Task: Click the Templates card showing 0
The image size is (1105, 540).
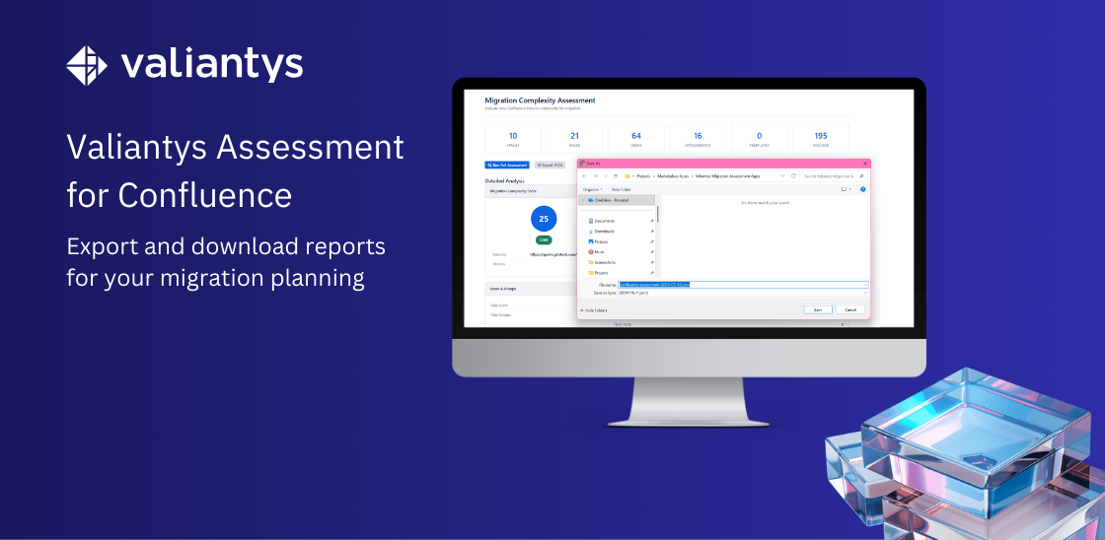Action: click(x=759, y=139)
